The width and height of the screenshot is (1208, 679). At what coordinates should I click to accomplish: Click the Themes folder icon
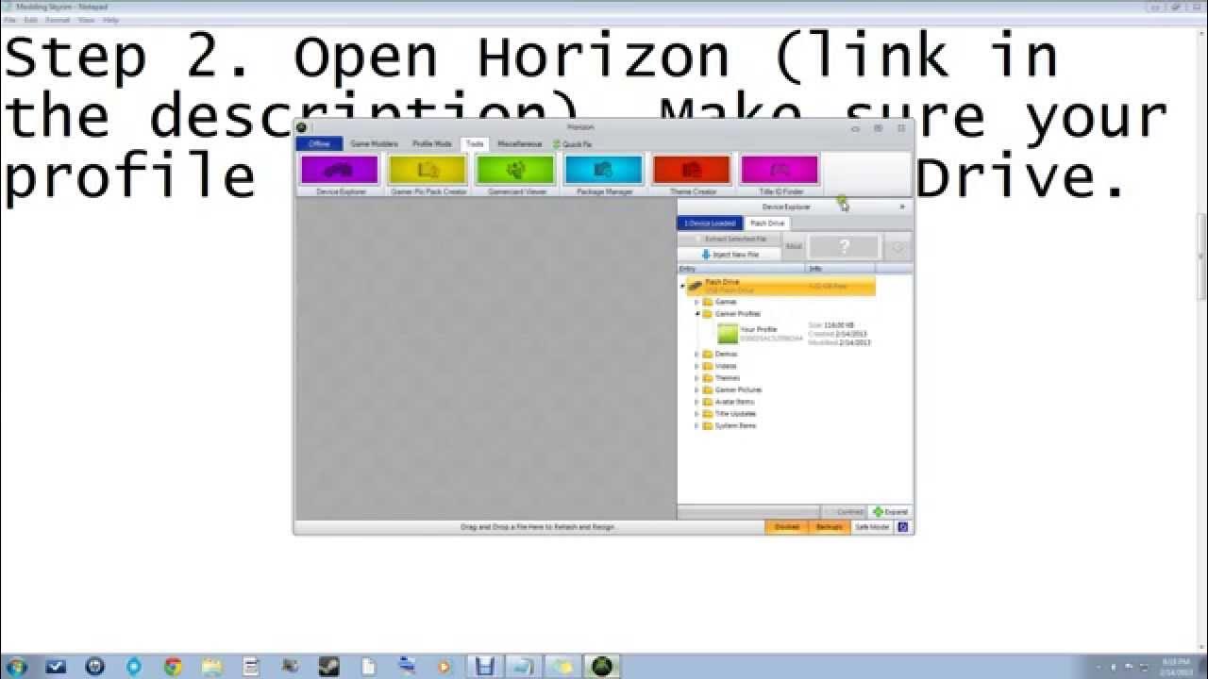[707, 378]
